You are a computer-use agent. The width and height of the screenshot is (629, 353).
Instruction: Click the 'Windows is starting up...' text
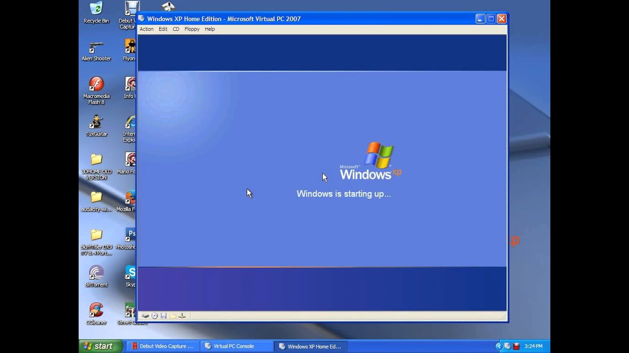coord(344,194)
